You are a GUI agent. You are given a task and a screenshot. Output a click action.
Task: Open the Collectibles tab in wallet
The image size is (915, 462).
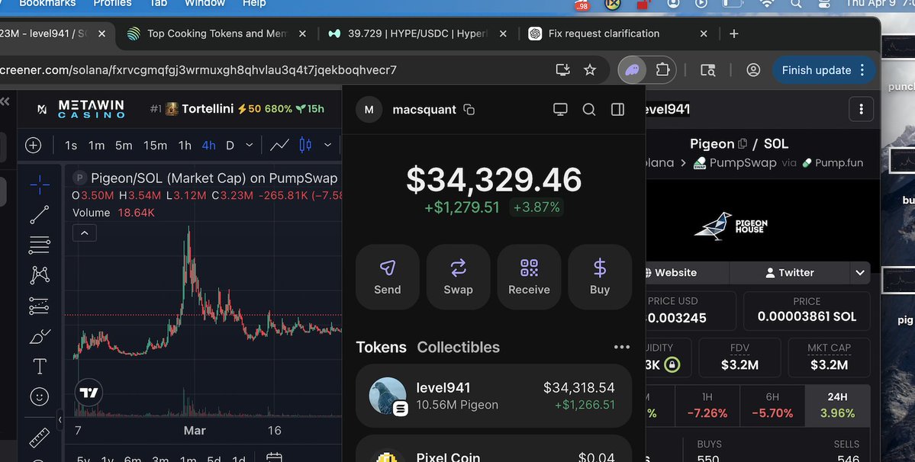tap(458, 347)
